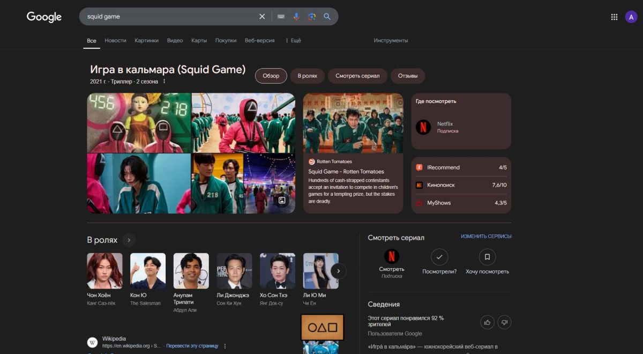
Task: Open the Wikipedia search result
Action: coord(114,339)
